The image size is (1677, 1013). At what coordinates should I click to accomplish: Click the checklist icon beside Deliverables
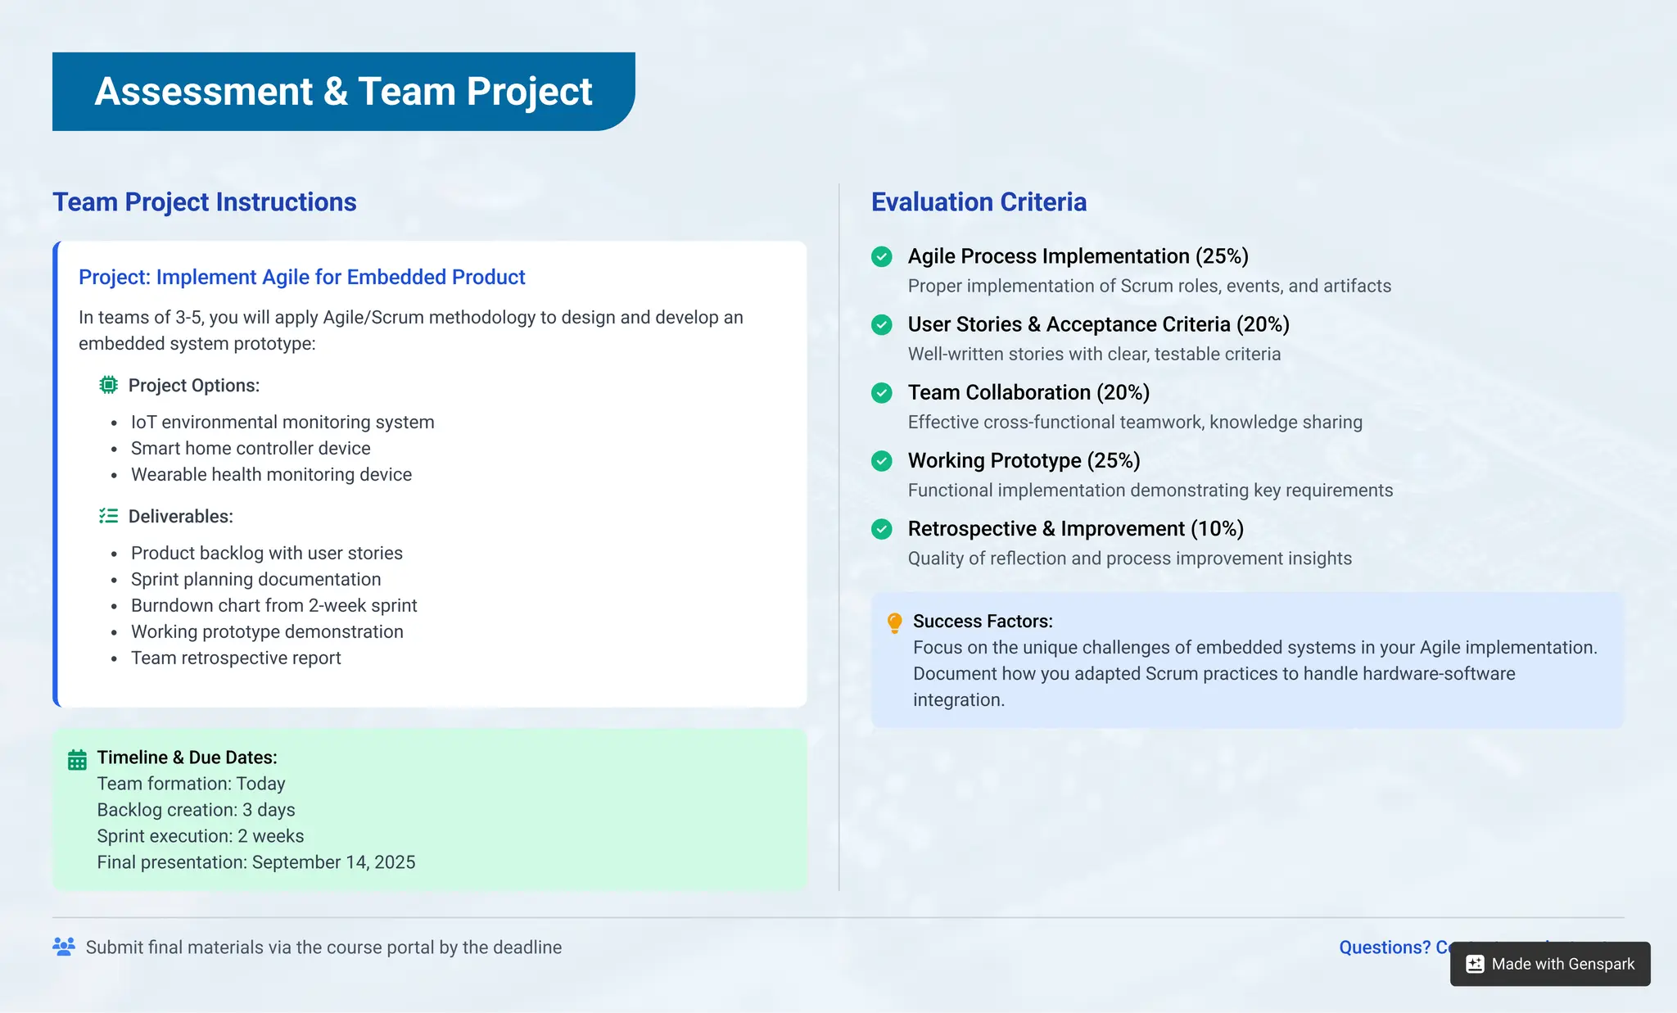click(108, 516)
